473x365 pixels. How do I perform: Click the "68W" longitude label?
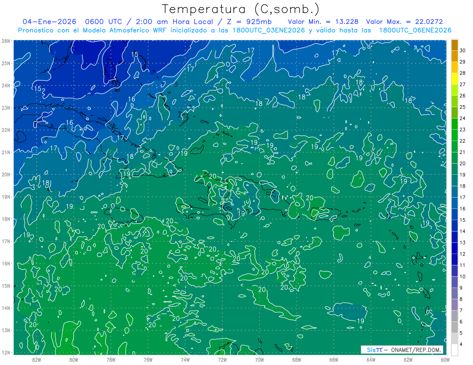coord(297,359)
